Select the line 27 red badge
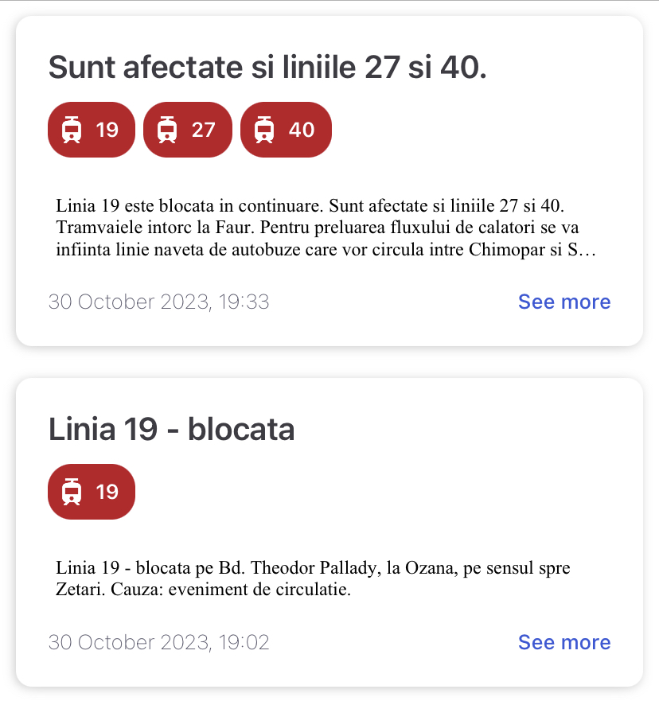The image size is (659, 705). [x=188, y=130]
